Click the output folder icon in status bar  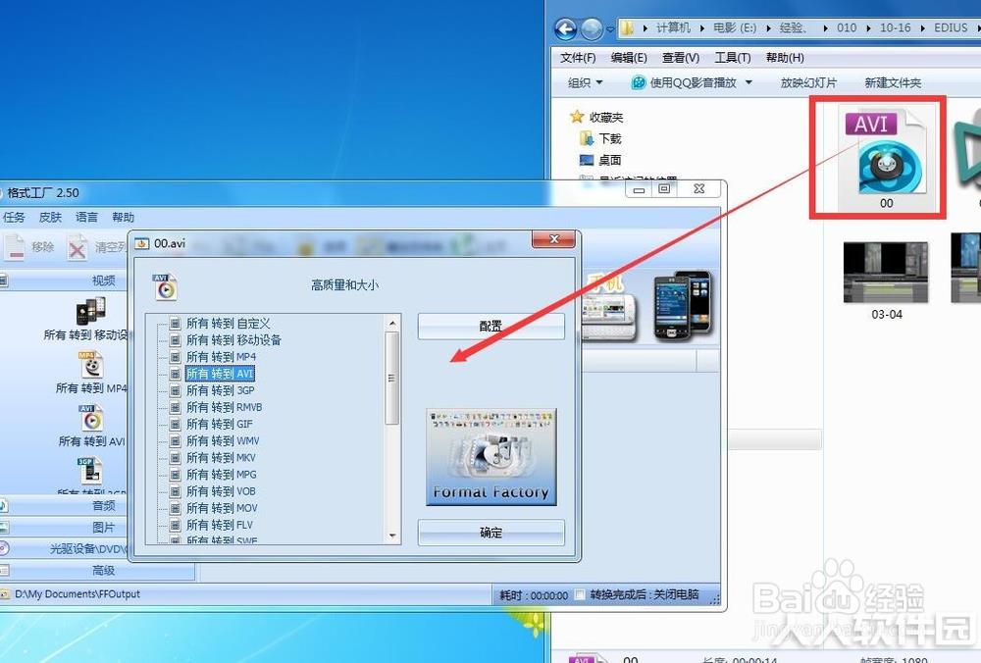click(x=6, y=594)
